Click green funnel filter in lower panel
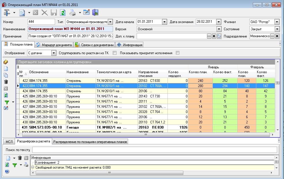 point(15,165)
